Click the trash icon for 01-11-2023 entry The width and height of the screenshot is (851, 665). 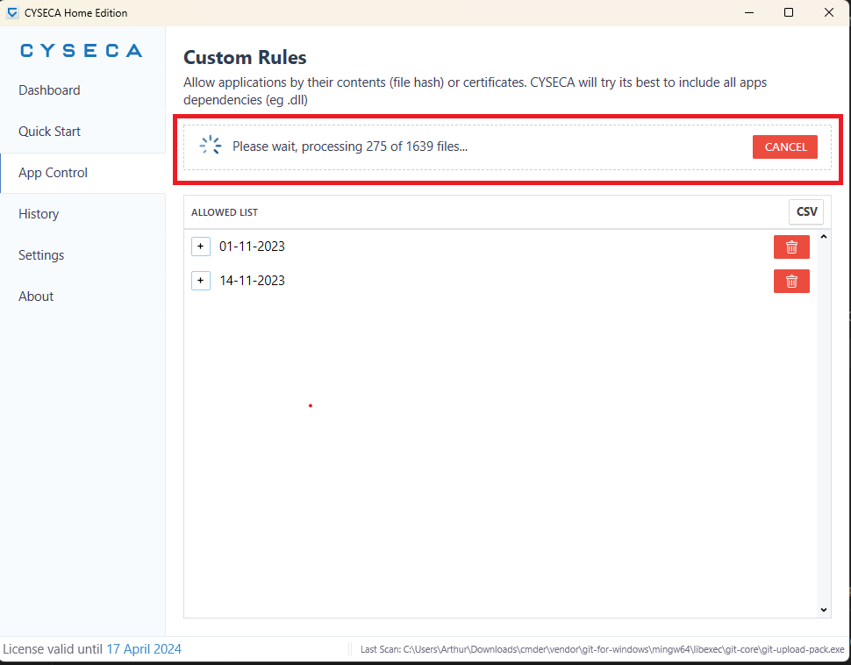tap(791, 247)
